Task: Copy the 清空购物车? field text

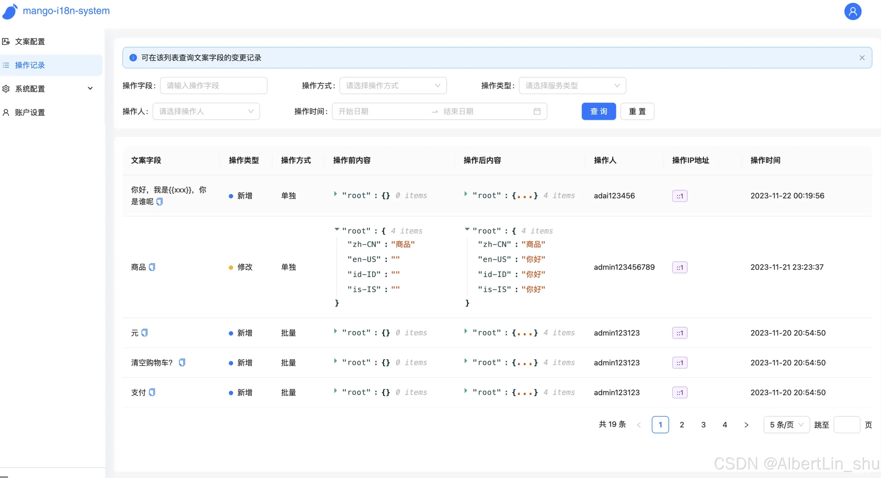Action: tap(182, 362)
